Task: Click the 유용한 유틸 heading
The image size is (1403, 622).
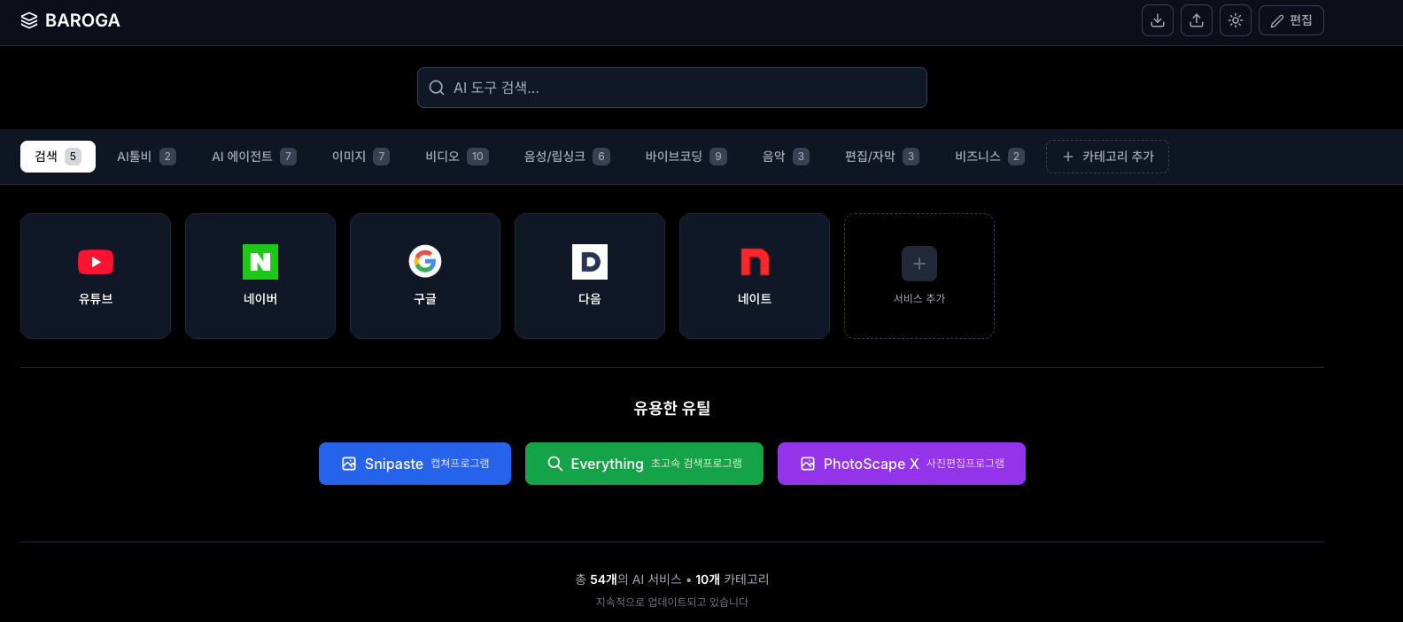Action: pos(672,408)
